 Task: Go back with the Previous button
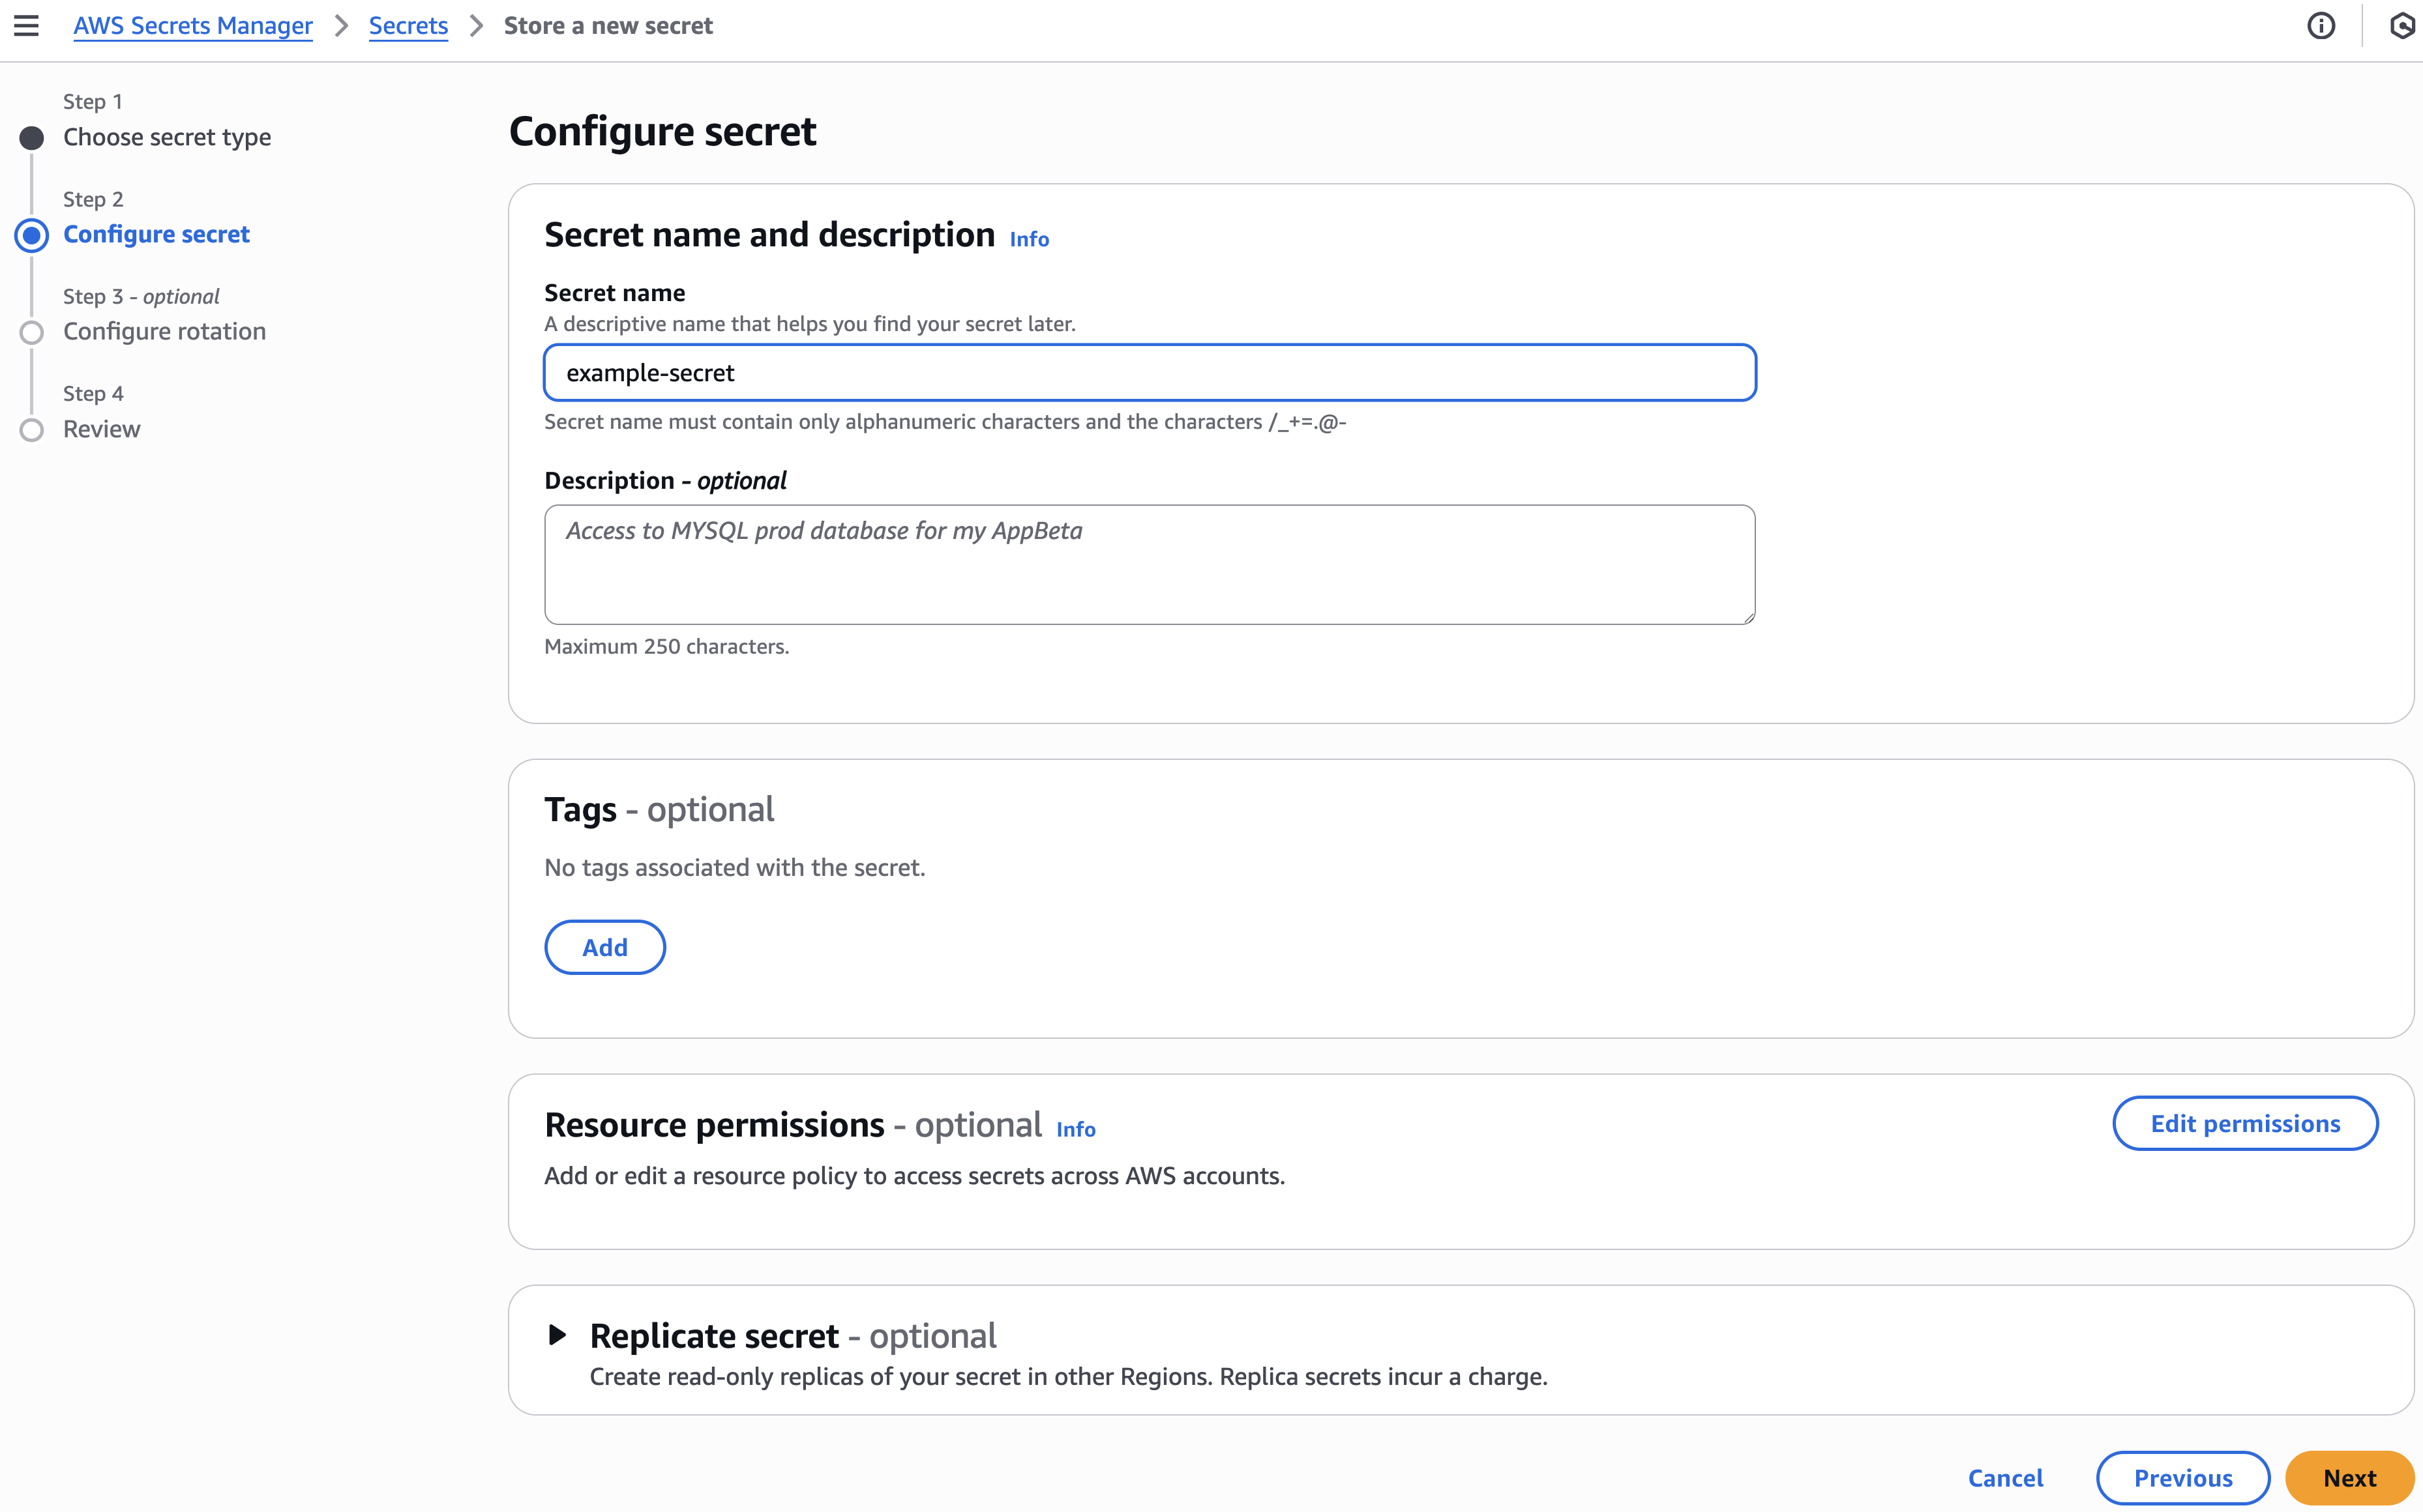coord(2182,1478)
